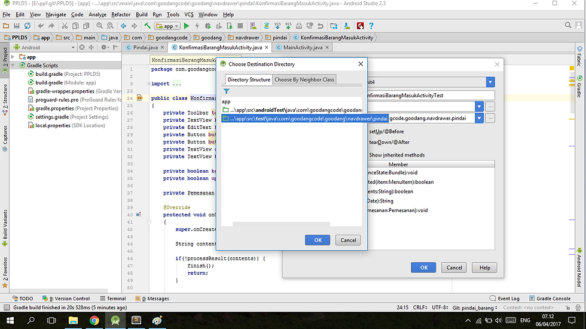Open the Refactor menu
This screenshot has height=329, width=586.
[x=121, y=14]
